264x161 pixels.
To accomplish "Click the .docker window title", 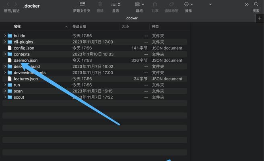I will pos(31,6).
